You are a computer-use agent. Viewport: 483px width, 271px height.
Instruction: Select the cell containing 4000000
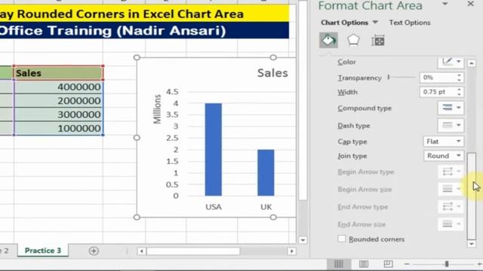coord(59,87)
